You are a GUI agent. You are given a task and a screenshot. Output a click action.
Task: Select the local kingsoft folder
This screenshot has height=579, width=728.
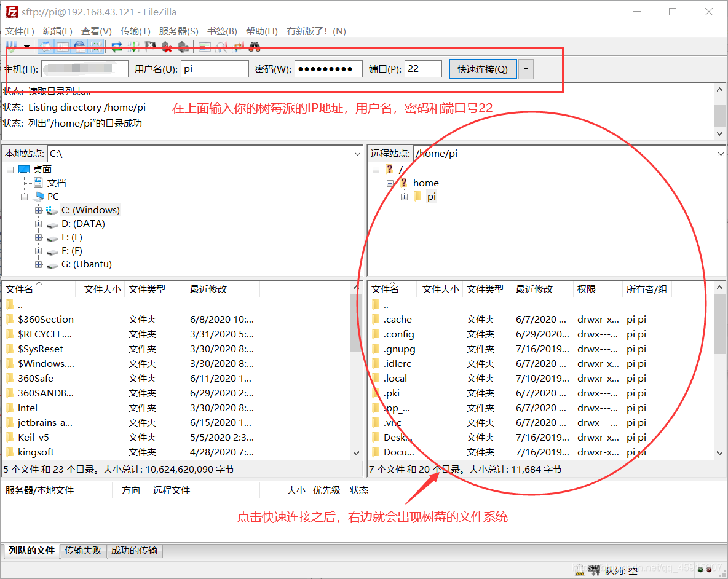[x=36, y=452]
